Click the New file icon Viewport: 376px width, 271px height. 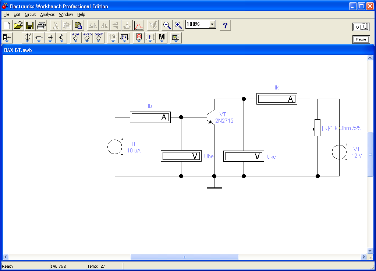pyautogui.click(x=7, y=25)
